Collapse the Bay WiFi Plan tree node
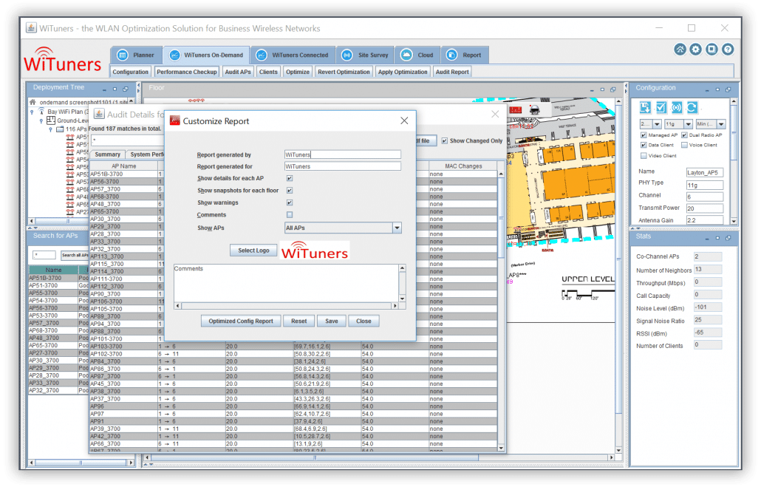Screen dimensions: 761x487 pos(32,112)
